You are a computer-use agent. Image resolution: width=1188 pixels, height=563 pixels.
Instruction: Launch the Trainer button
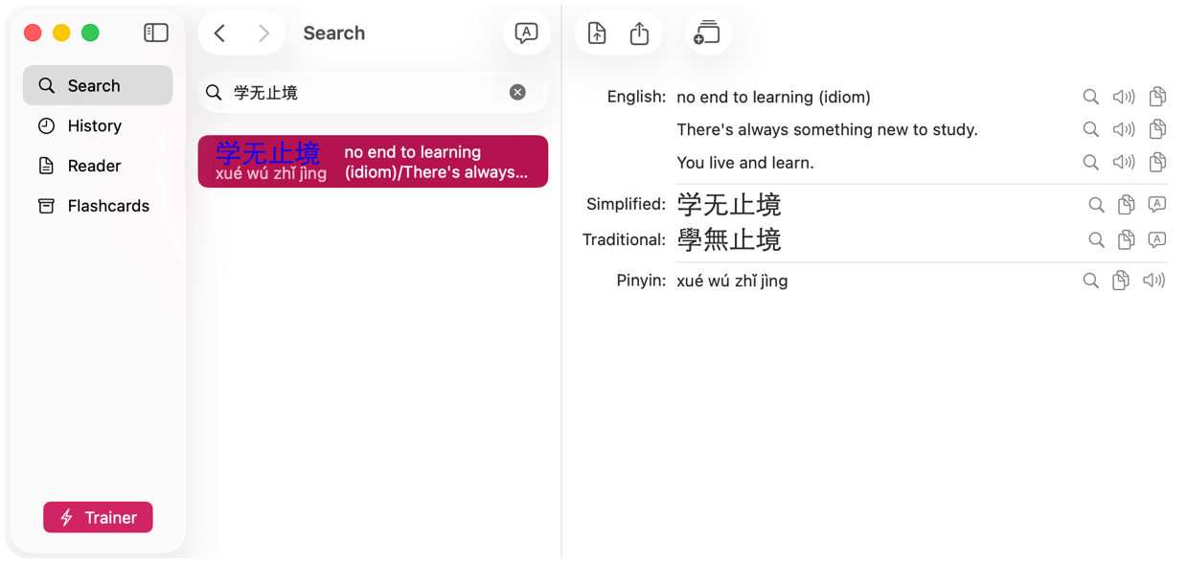click(98, 517)
